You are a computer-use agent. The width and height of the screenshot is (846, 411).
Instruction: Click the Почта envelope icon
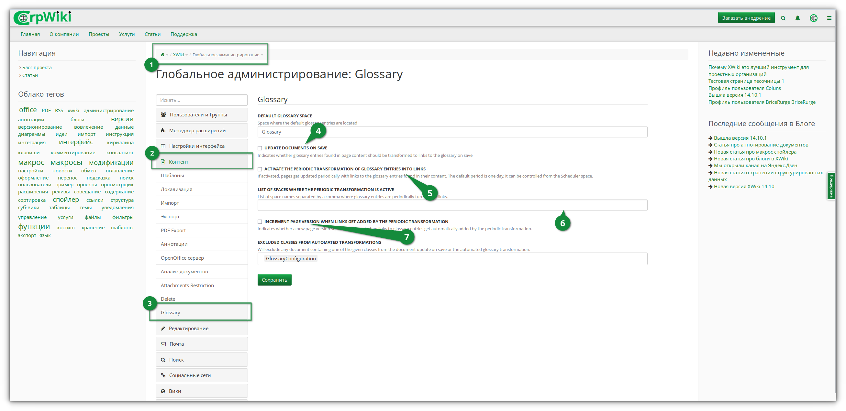(163, 344)
